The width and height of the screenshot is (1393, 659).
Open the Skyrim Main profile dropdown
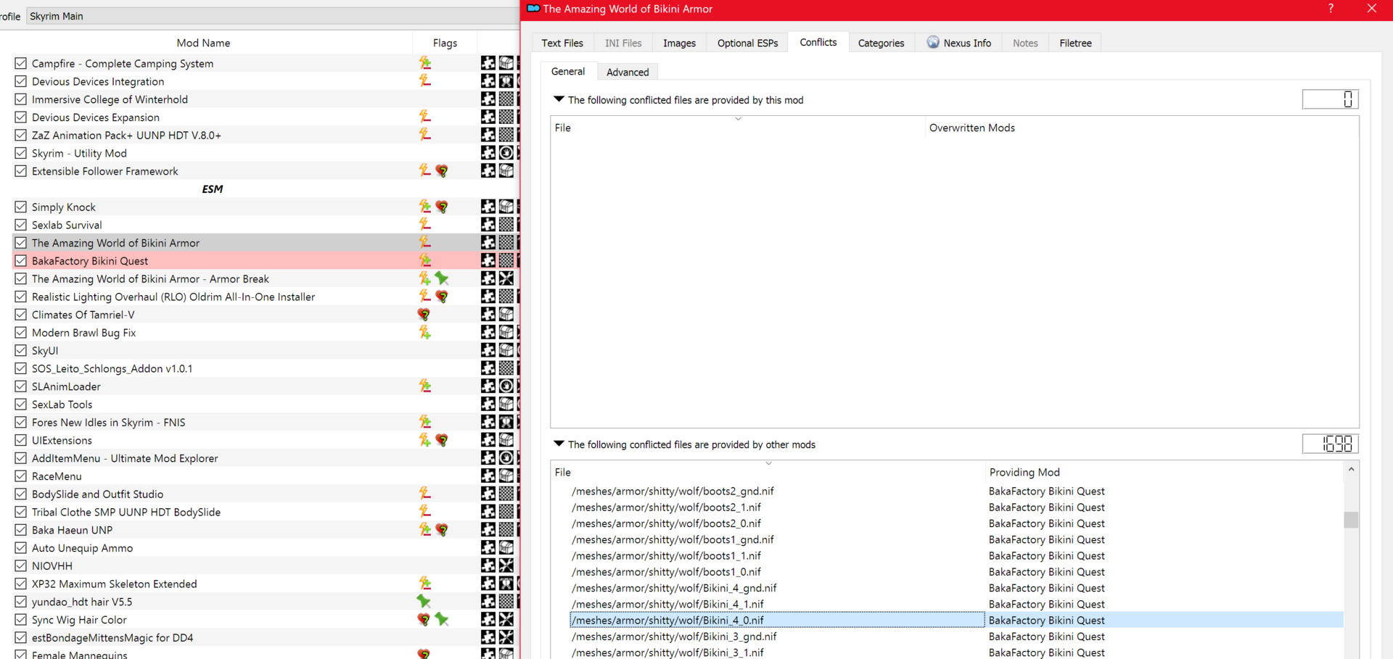click(273, 16)
